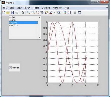Uncheck the Hold on checkbox
This screenshot has height=97, width=110.
tap(10, 68)
